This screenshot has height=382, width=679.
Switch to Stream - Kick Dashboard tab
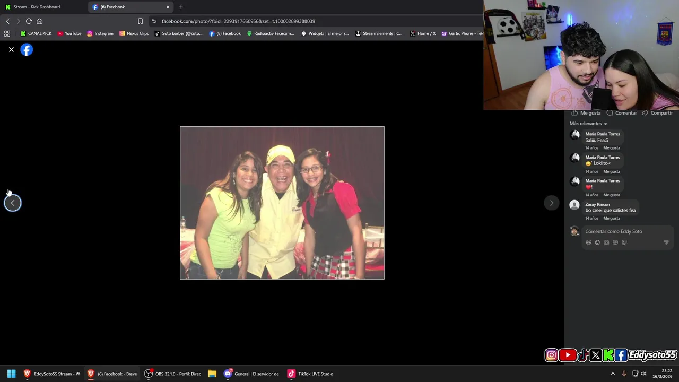pos(42,7)
